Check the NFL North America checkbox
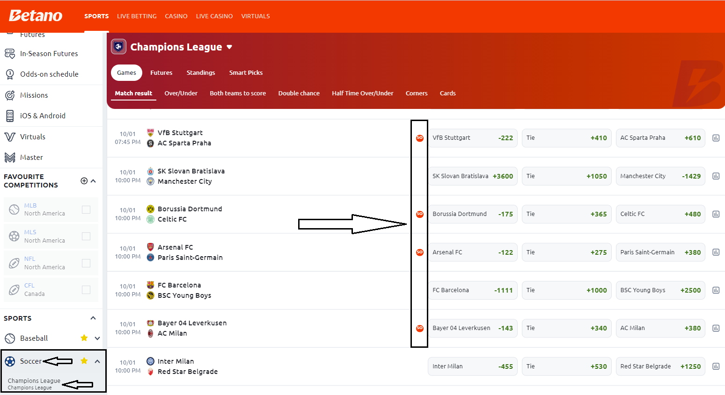The image size is (725, 395). click(x=86, y=263)
